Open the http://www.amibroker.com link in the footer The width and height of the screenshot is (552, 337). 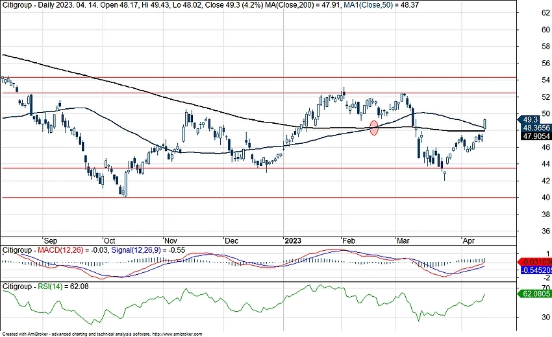(x=177, y=334)
